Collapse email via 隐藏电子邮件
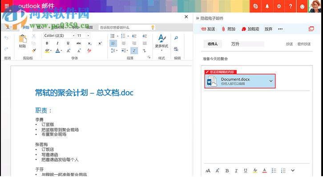This screenshot has width=323, height=177. tap(210, 18)
